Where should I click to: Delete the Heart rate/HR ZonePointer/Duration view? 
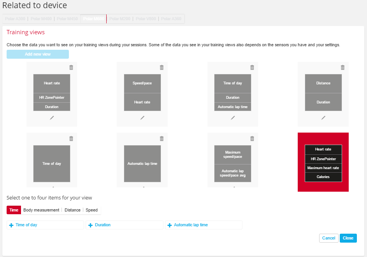coord(71,67)
